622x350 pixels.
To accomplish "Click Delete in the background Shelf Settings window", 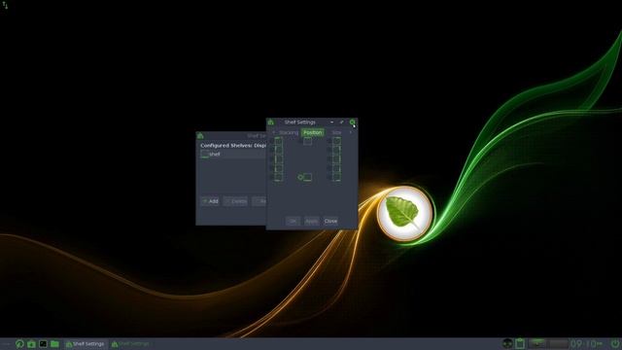I will pos(235,201).
